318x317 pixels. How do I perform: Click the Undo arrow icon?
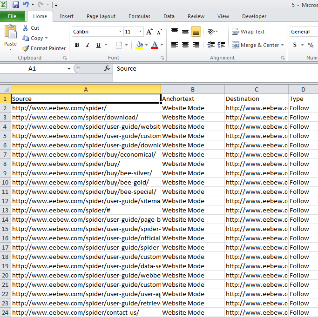tap(26, 4)
